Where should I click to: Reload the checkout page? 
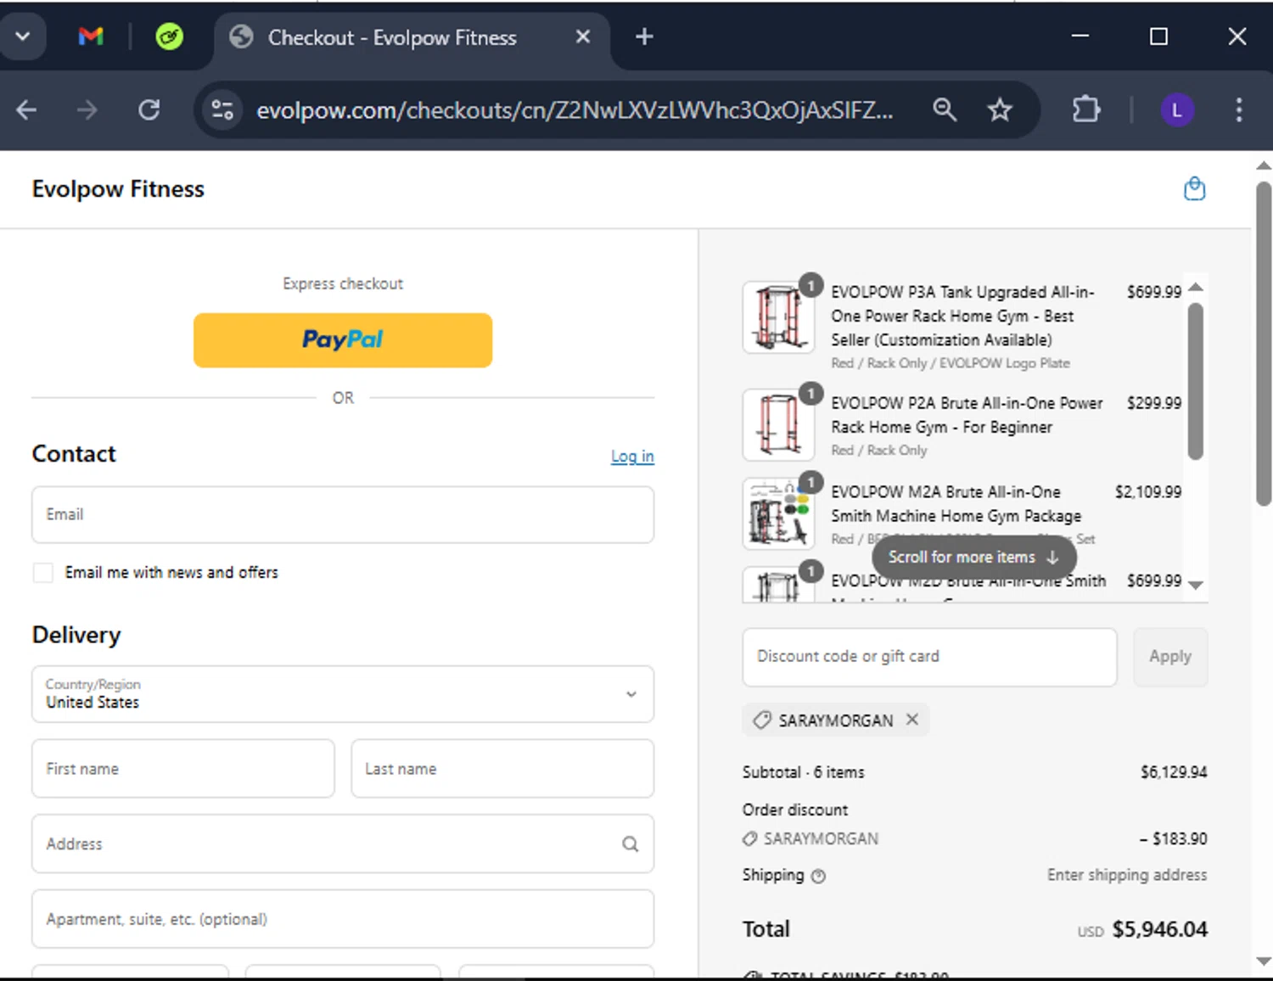pyautogui.click(x=149, y=109)
